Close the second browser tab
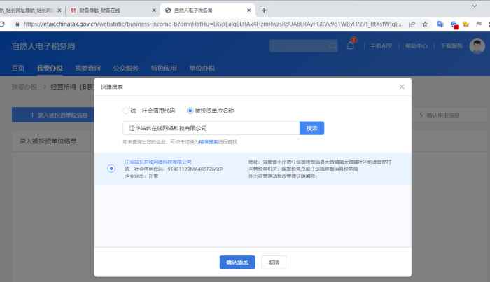This screenshot has height=282, width=490. coord(154,10)
